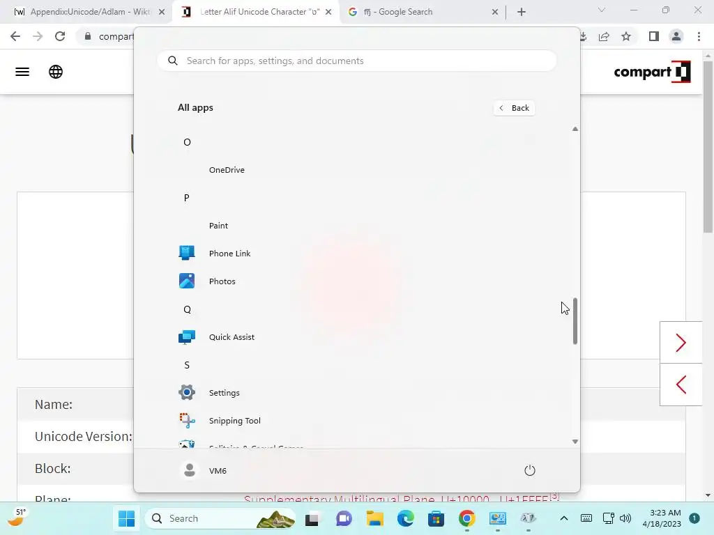Screen dimensions: 714x535
Task: Close the Google Search tab
Action: [x=495, y=13]
